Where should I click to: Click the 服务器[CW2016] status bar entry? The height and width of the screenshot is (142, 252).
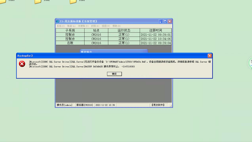(85, 105)
